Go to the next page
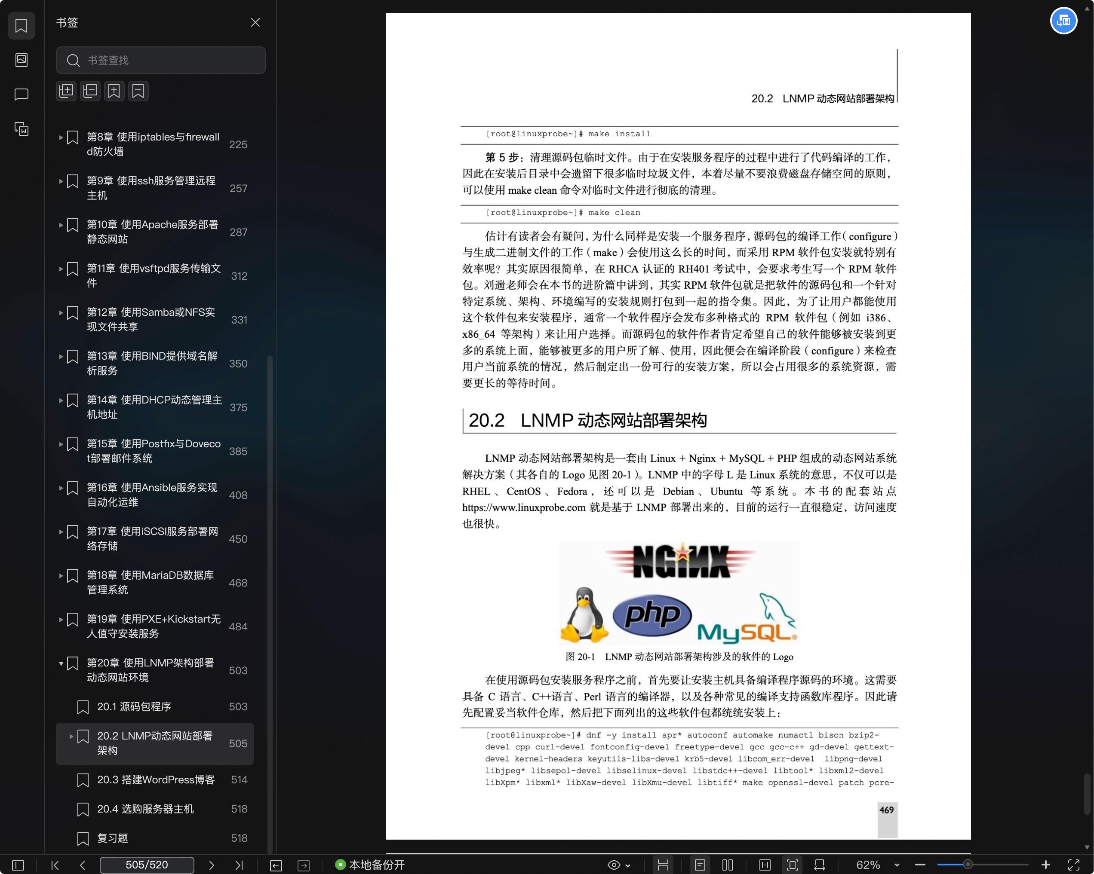1094x874 pixels. pos(212,865)
